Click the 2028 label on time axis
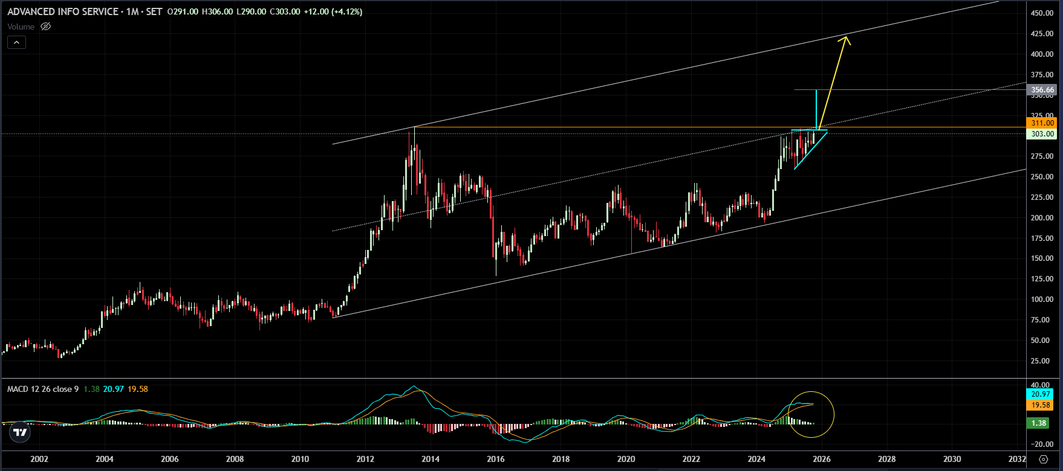 [887, 459]
